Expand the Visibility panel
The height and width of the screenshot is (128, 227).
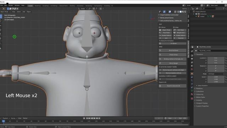pos(199,100)
